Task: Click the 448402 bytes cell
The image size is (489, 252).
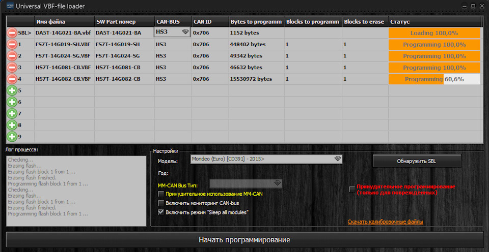Action: pos(256,45)
